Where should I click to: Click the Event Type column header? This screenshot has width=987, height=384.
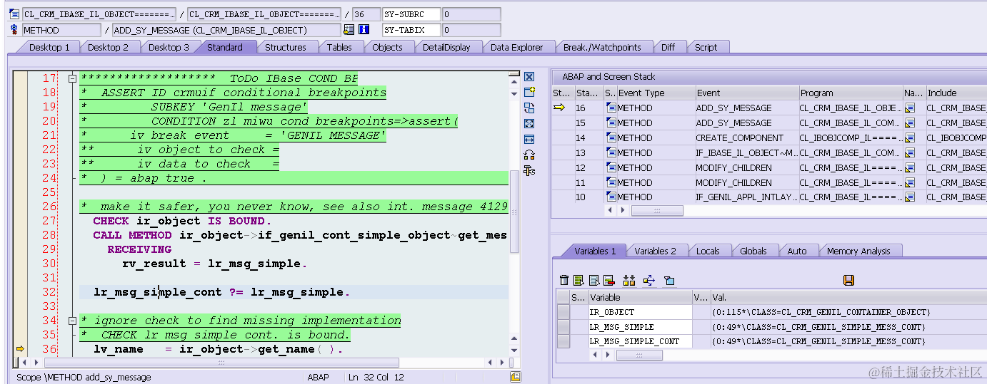[656, 93]
